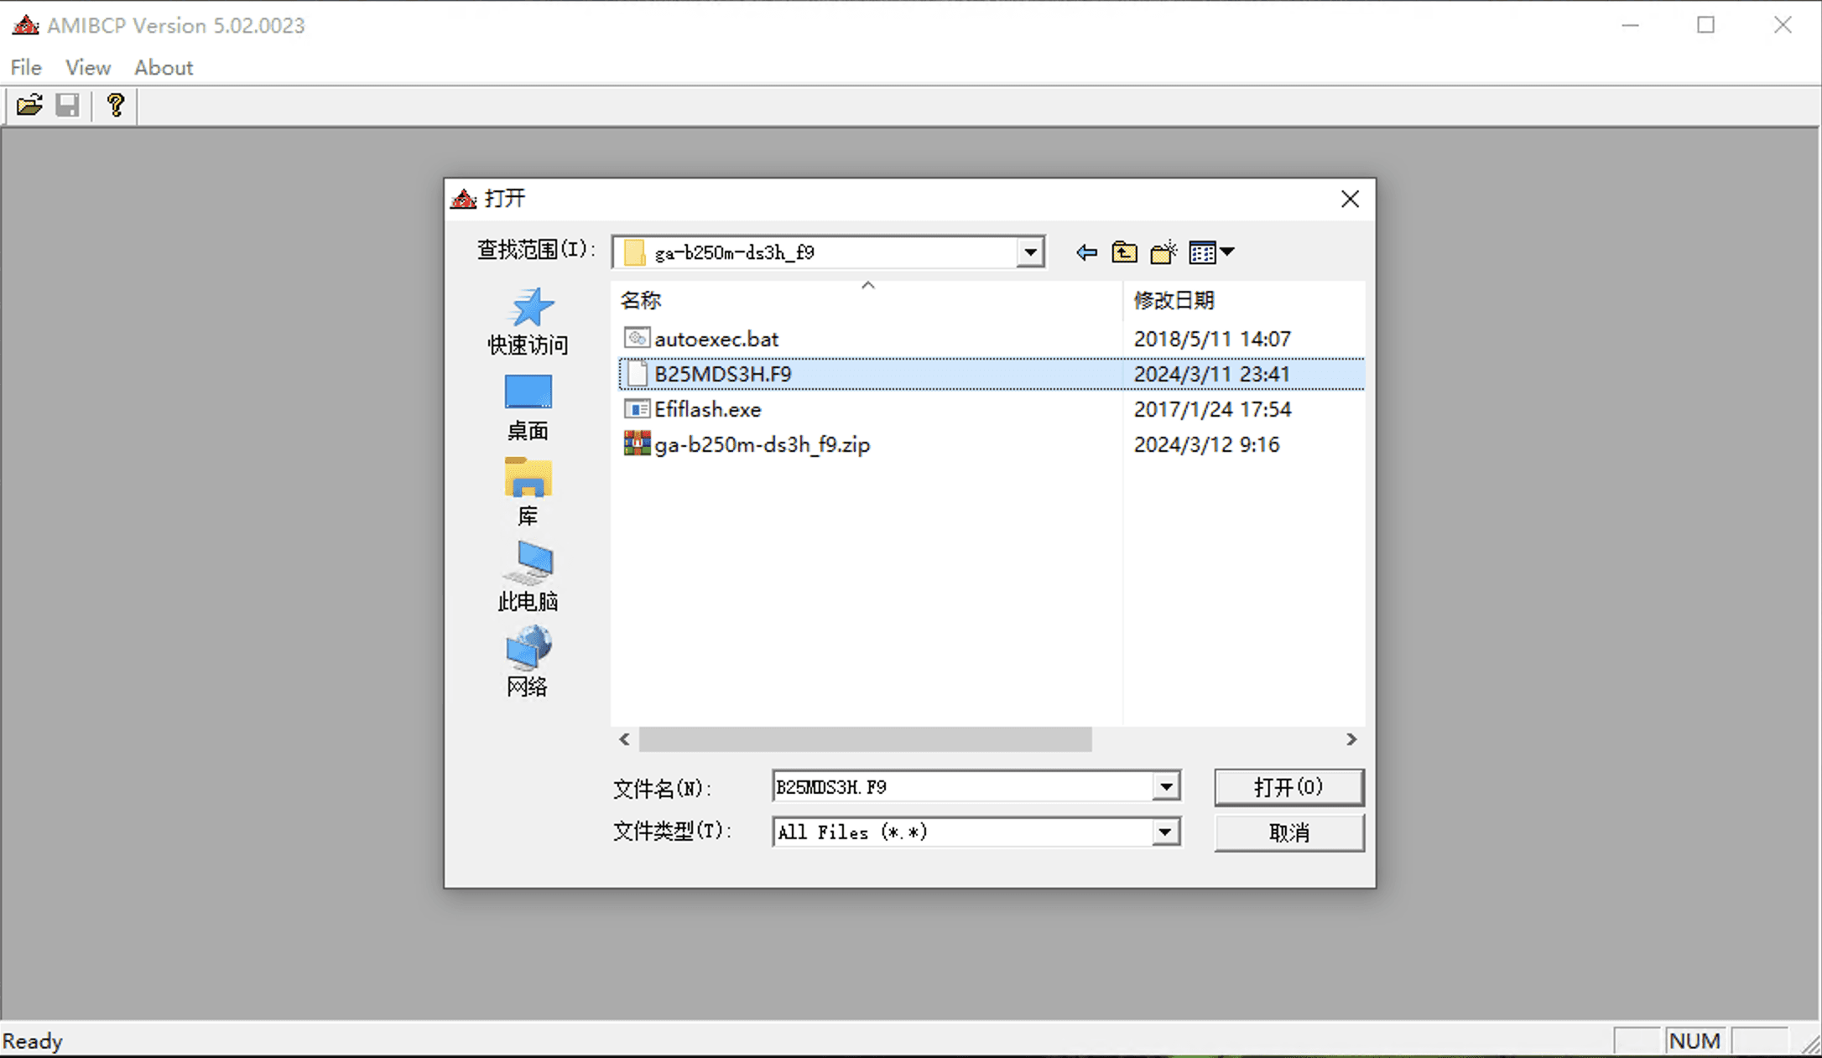Create a new folder icon

1163,252
